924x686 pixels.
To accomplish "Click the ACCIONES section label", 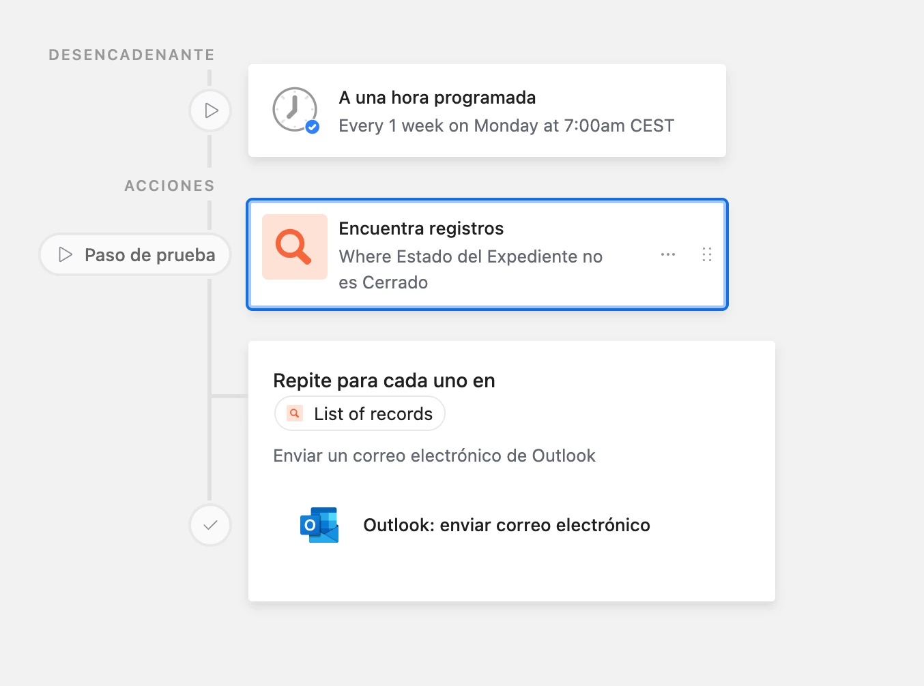I will [x=169, y=185].
